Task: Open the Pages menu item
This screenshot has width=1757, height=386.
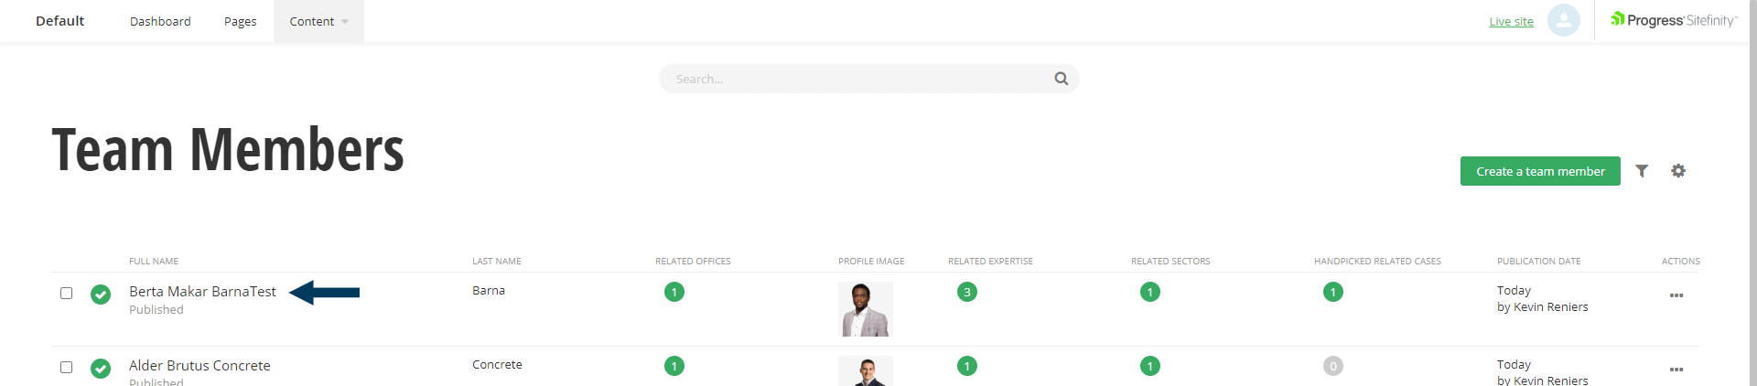Action: [x=240, y=21]
